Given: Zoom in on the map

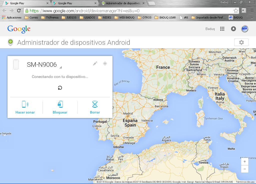Looking at the screenshot, I should (x=244, y=161).
